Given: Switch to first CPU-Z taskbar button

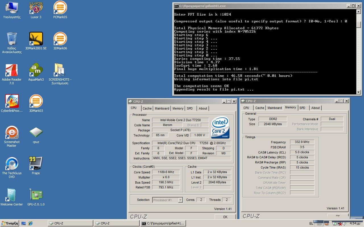Looking at the screenshot, I should (x=71, y=223).
